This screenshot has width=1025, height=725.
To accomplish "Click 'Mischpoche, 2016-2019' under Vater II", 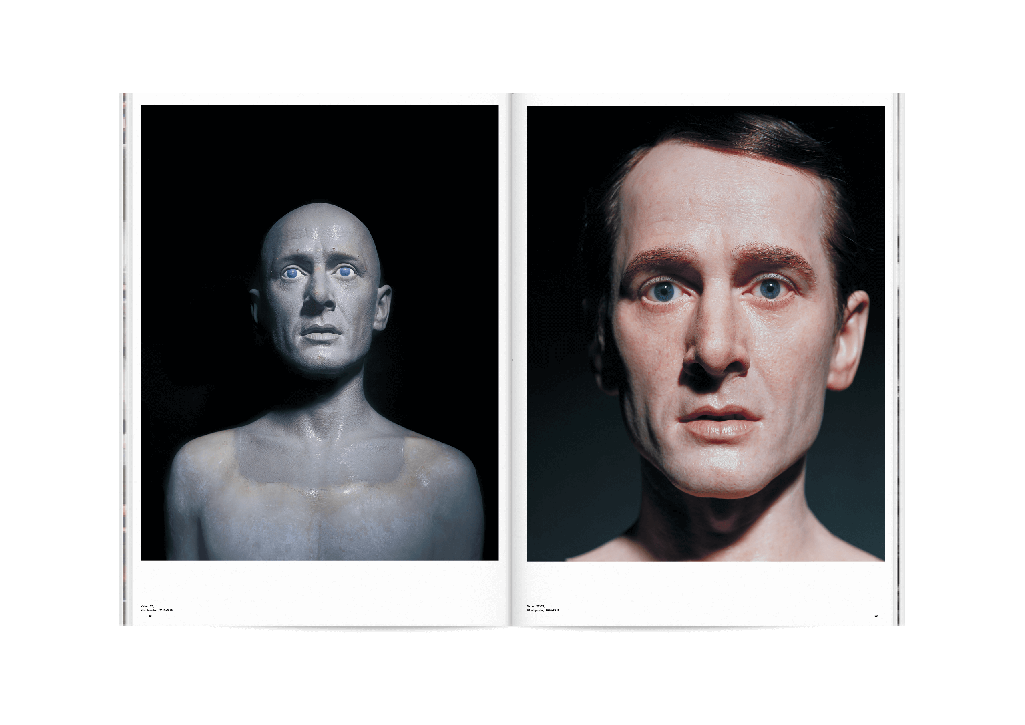I will [156, 610].
